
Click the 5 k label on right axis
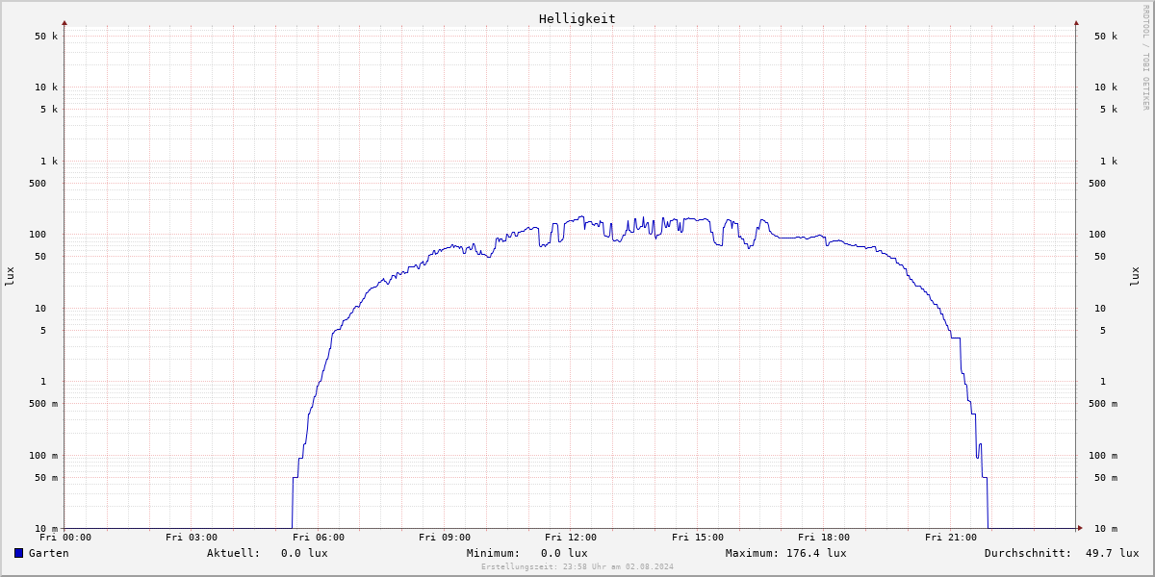coord(1109,110)
